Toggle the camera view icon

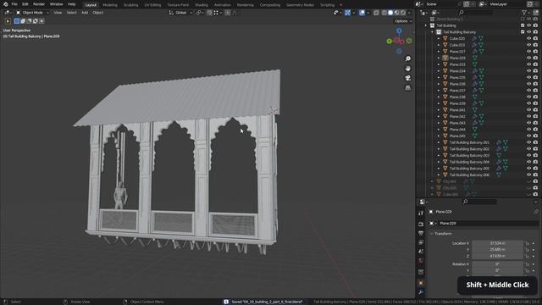coord(408,78)
